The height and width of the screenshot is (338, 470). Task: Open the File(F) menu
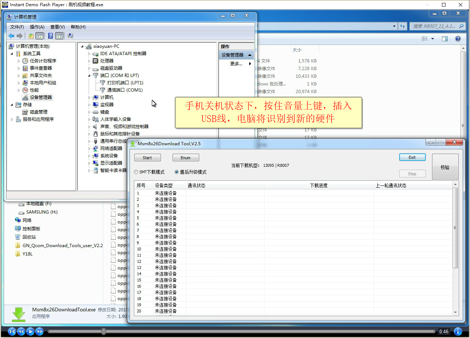coord(17,27)
